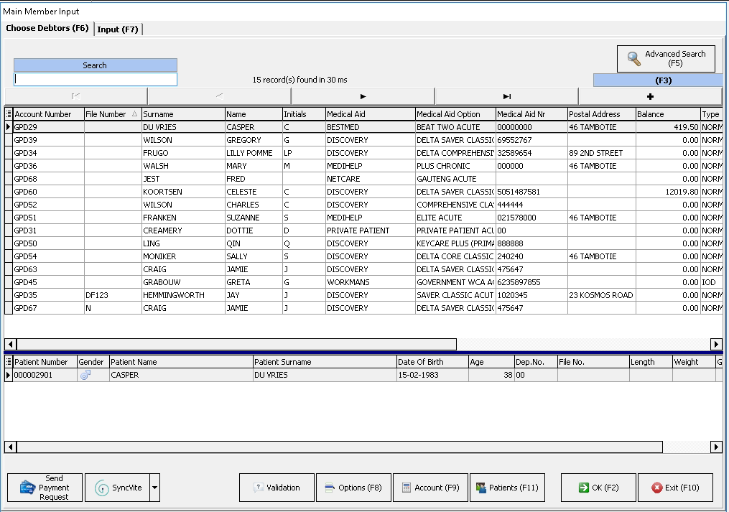The width and height of the screenshot is (729, 512).
Task: Open Account (F9) for the debtor
Action: (430, 488)
